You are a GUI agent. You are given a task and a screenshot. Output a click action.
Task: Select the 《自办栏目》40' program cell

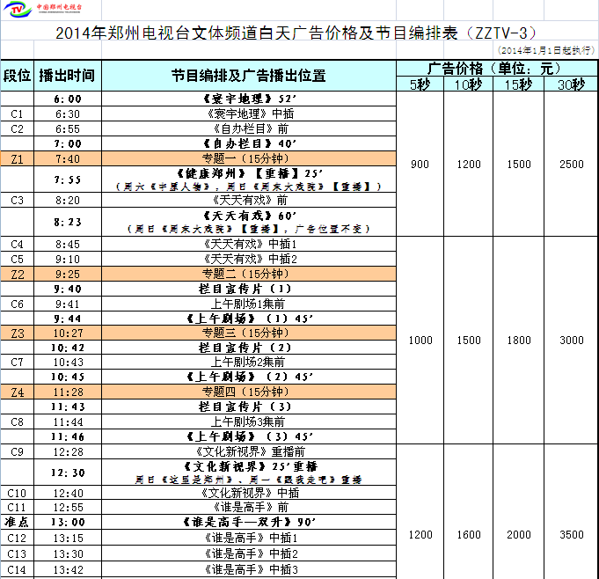(249, 143)
